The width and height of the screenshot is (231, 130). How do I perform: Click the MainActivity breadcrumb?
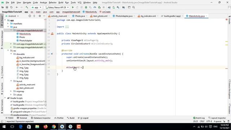(x=90, y=12)
